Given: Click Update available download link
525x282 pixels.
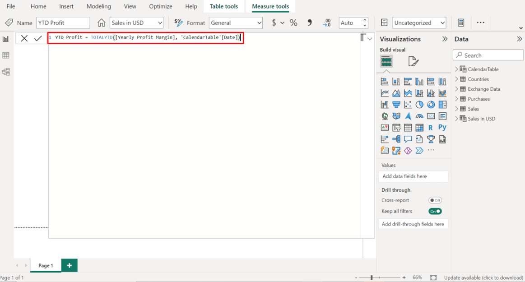Looking at the screenshot, I should coord(483,277).
